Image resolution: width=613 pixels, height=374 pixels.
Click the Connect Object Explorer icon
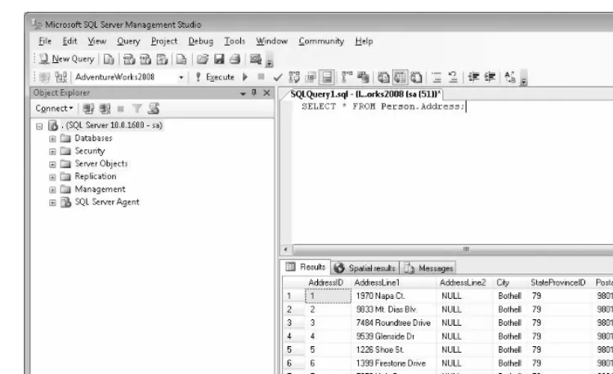pyautogui.click(x=88, y=109)
